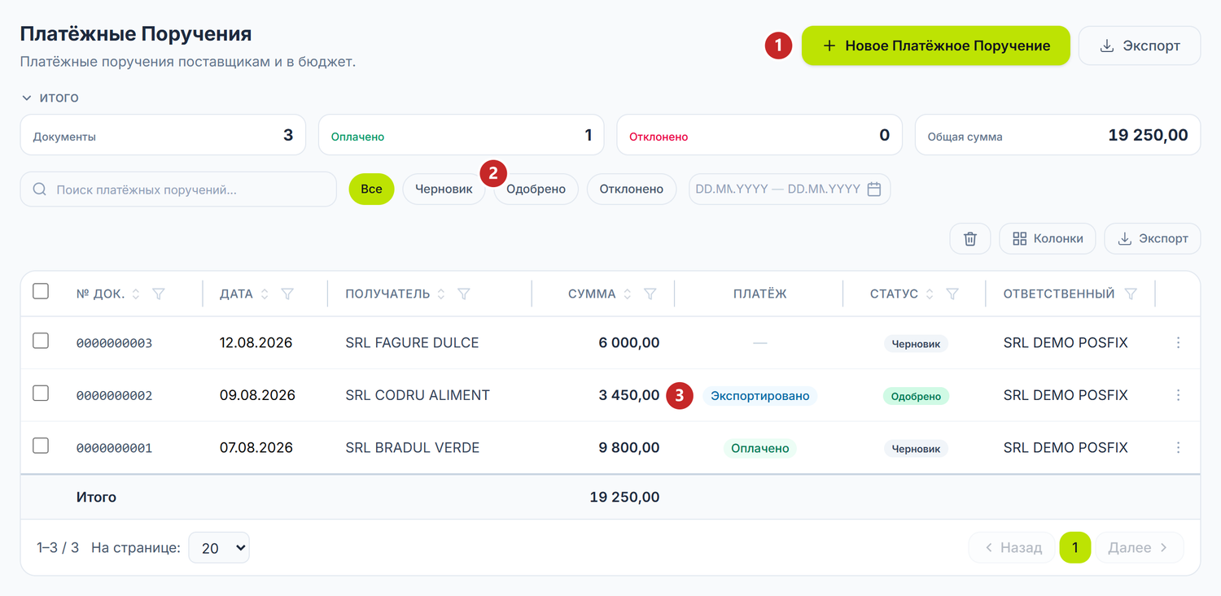Filter by Отклонено status

tap(632, 189)
